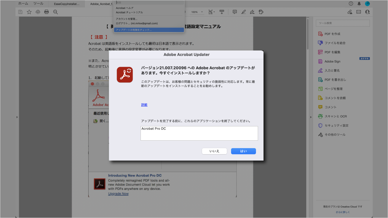Open the zoom level 100% dropdown
This screenshot has width=388, height=218.
(x=197, y=12)
